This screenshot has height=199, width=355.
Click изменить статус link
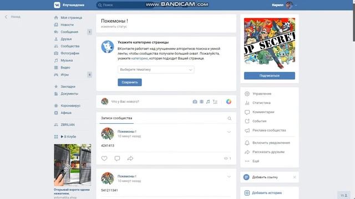114,27
